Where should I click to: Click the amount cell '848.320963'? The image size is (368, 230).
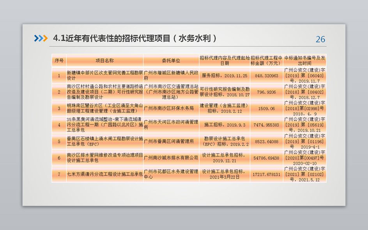(266, 76)
